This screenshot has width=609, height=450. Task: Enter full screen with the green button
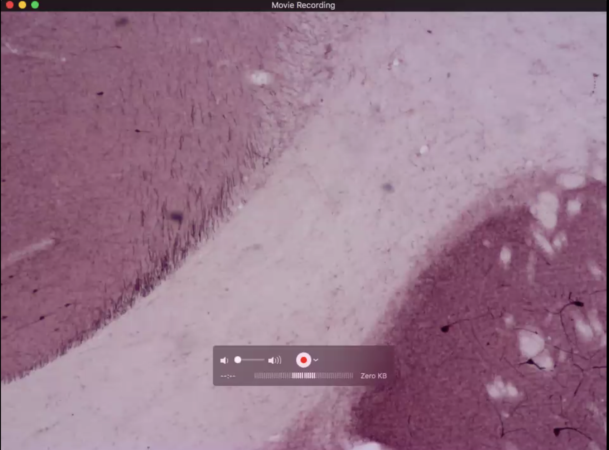35,5
